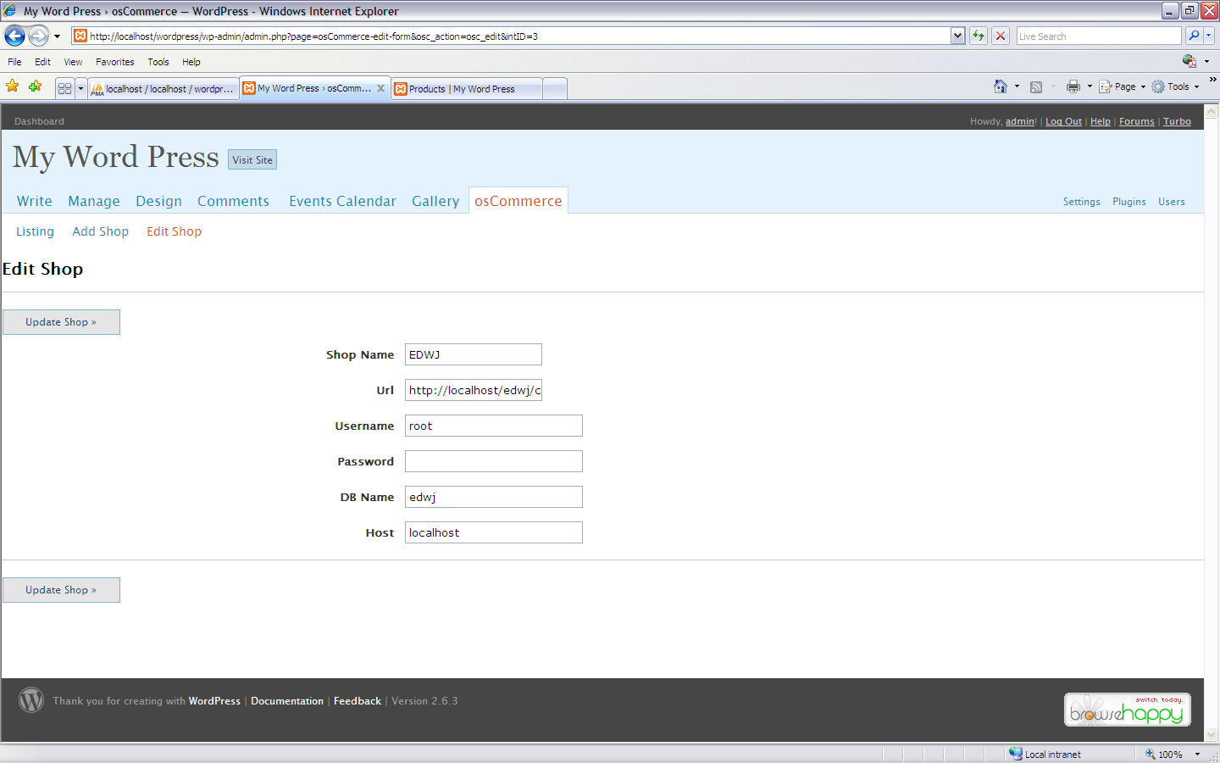The width and height of the screenshot is (1220, 763).
Task: Open the search options dropdown arrow
Action: click(1209, 36)
